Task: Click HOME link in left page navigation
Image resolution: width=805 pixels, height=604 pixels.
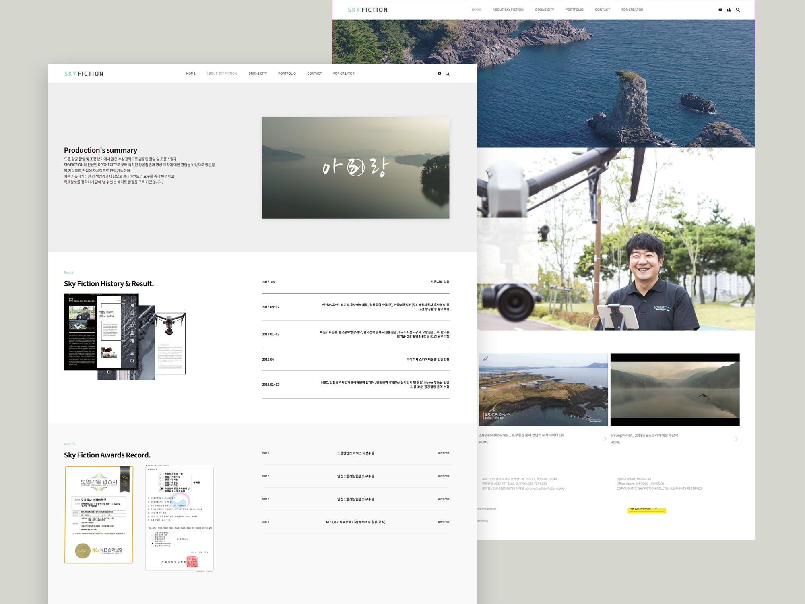Action: 190,74
